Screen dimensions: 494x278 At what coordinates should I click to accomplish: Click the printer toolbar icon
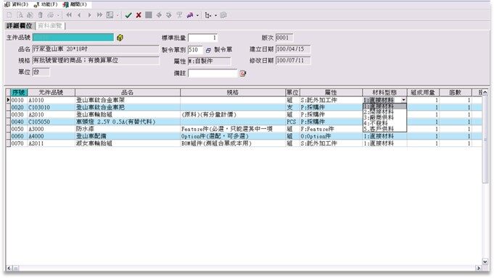[x=50, y=15]
